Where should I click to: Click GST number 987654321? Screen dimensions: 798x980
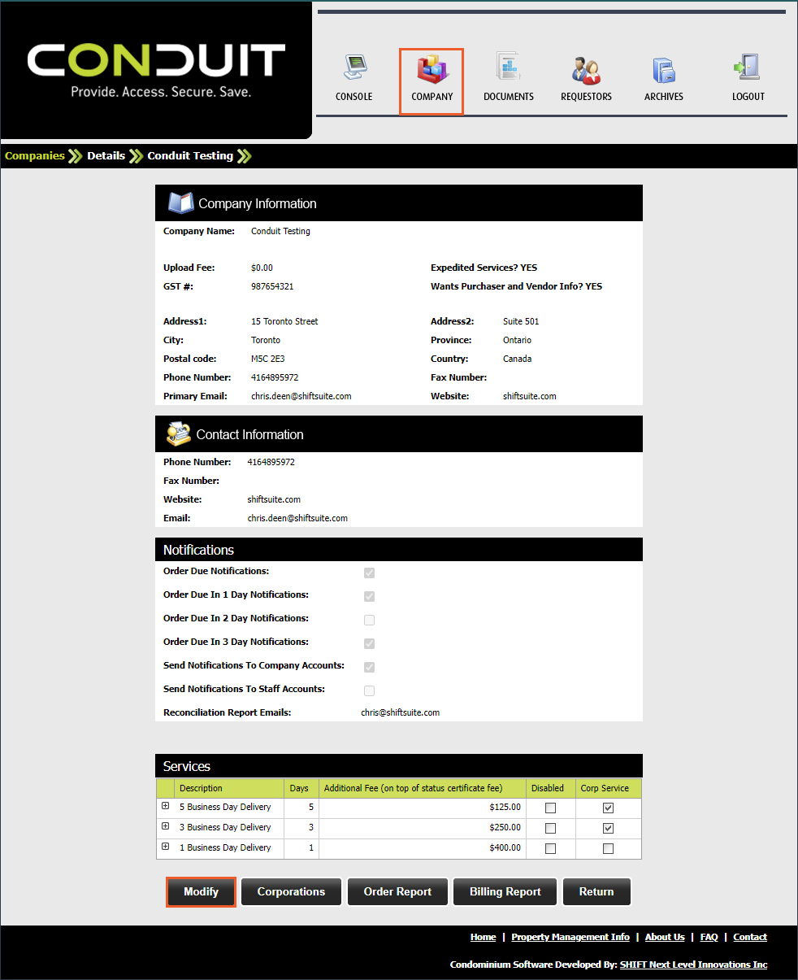pos(272,287)
